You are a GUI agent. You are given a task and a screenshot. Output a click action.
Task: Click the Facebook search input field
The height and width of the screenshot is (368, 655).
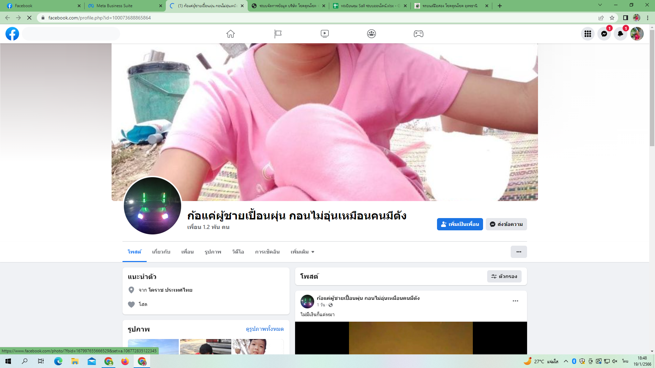click(x=71, y=34)
